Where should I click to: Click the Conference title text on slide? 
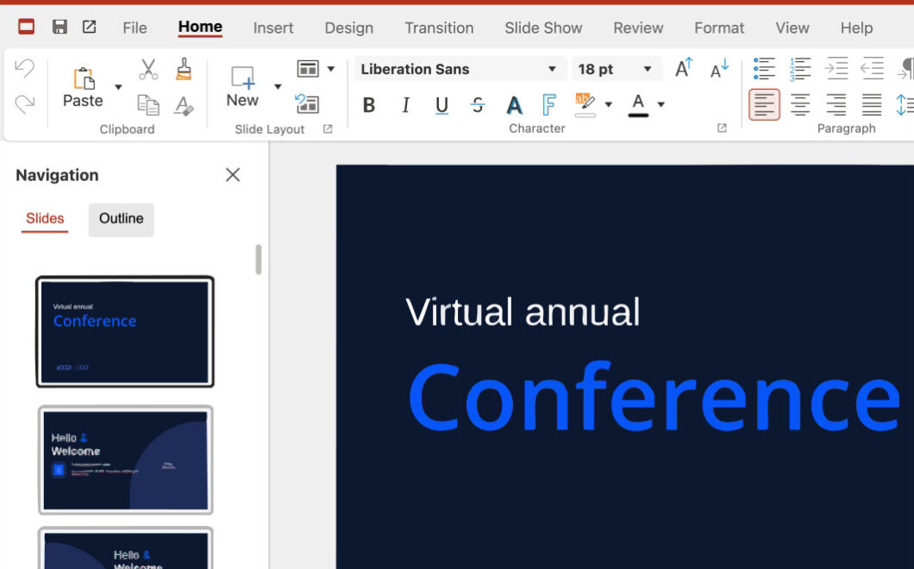(654, 397)
